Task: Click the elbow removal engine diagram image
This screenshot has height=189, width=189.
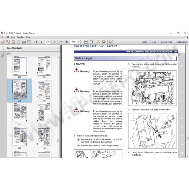Action: [x=152, y=88]
